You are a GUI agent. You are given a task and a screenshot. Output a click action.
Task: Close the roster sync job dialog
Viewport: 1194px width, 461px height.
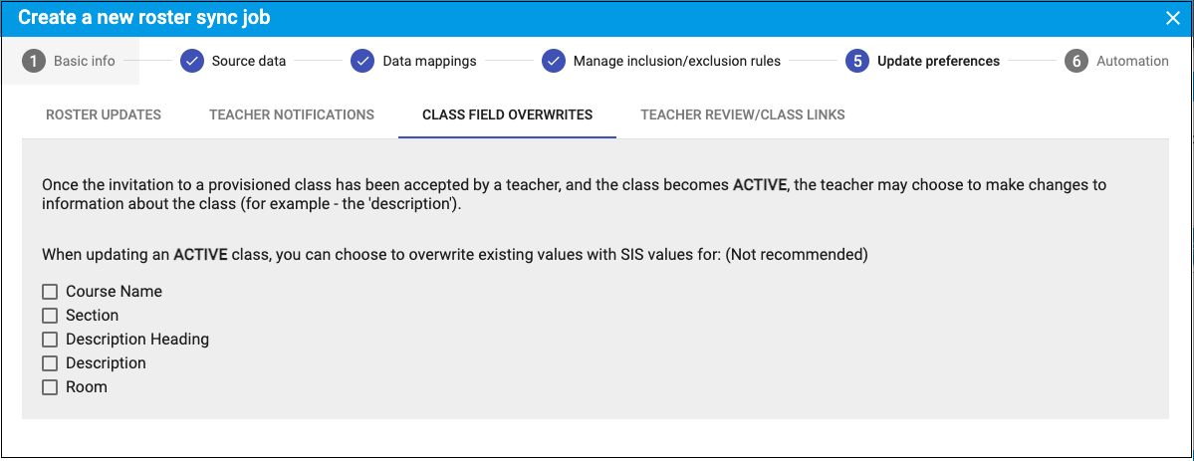point(1172,17)
